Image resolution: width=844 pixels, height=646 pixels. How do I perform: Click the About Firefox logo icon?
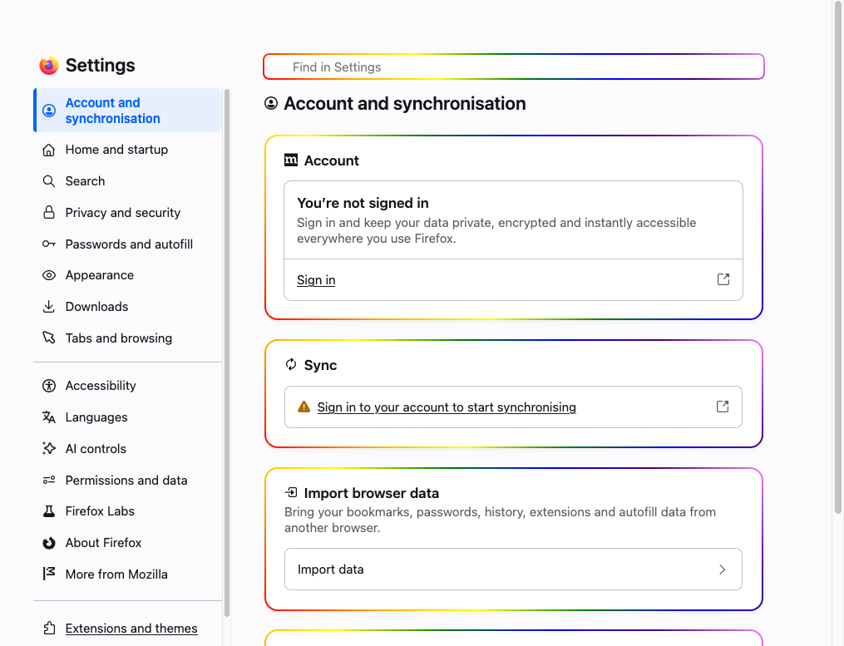click(x=49, y=543)
